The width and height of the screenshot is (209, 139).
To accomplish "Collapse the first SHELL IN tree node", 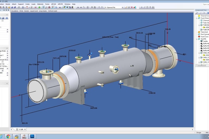I will pos(199,53).
